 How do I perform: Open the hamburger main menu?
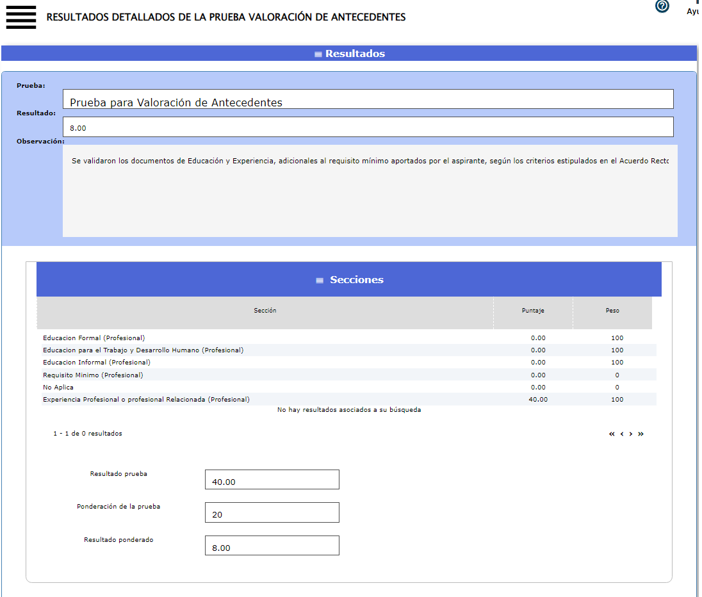pos(21,17)
